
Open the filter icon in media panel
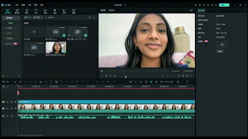point(90,17)
